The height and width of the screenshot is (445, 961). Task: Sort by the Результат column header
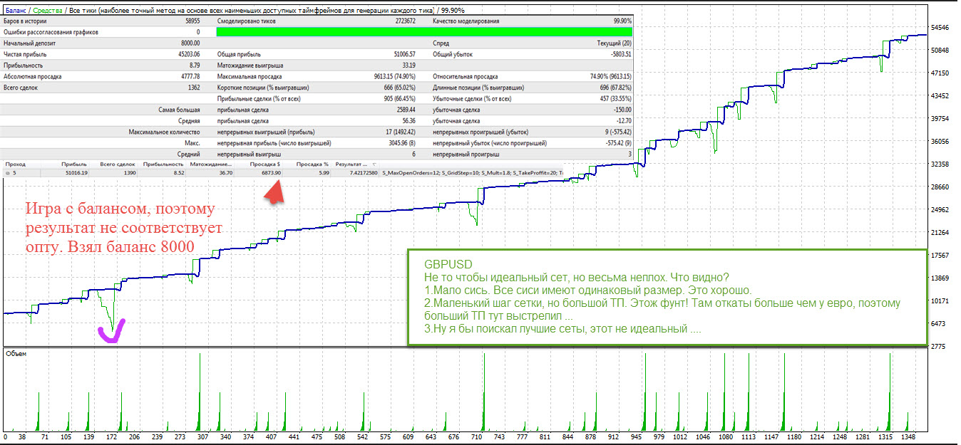[354, 164]
